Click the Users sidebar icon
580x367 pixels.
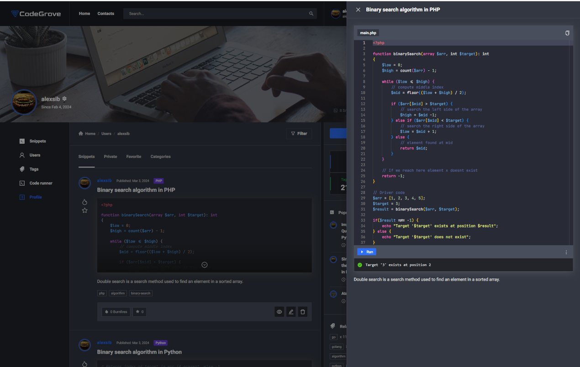22,155
